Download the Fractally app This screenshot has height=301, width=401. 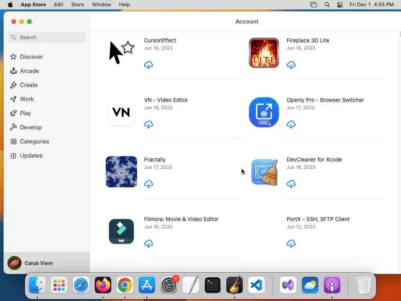coord(148,184)
